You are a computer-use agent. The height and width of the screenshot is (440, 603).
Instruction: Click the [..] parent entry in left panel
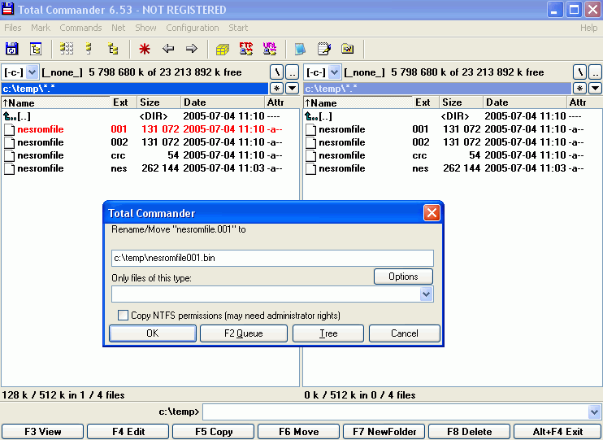point(150,116)
